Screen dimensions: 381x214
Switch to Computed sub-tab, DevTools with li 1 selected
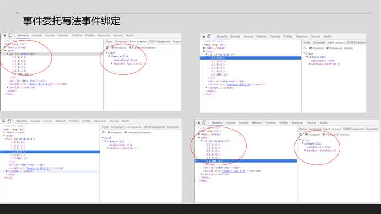(x=319, y=42)
